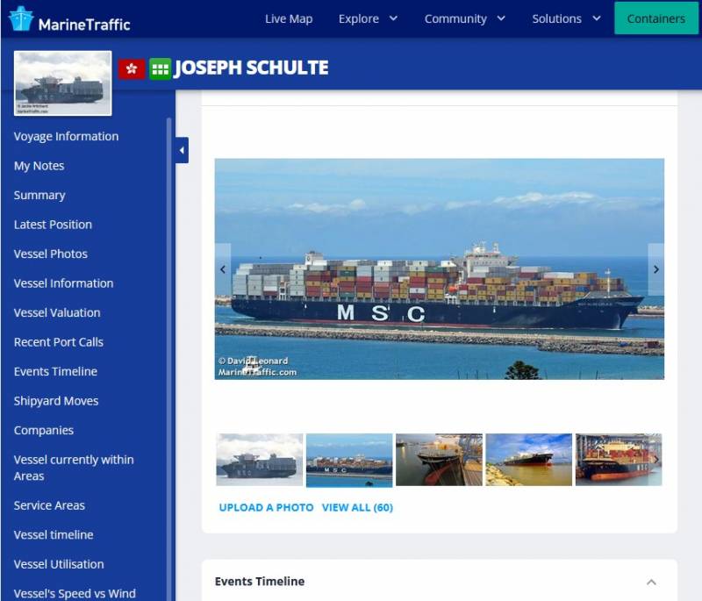
Task: Click the MarineTraffic ship logo
Action: (20, 18)
